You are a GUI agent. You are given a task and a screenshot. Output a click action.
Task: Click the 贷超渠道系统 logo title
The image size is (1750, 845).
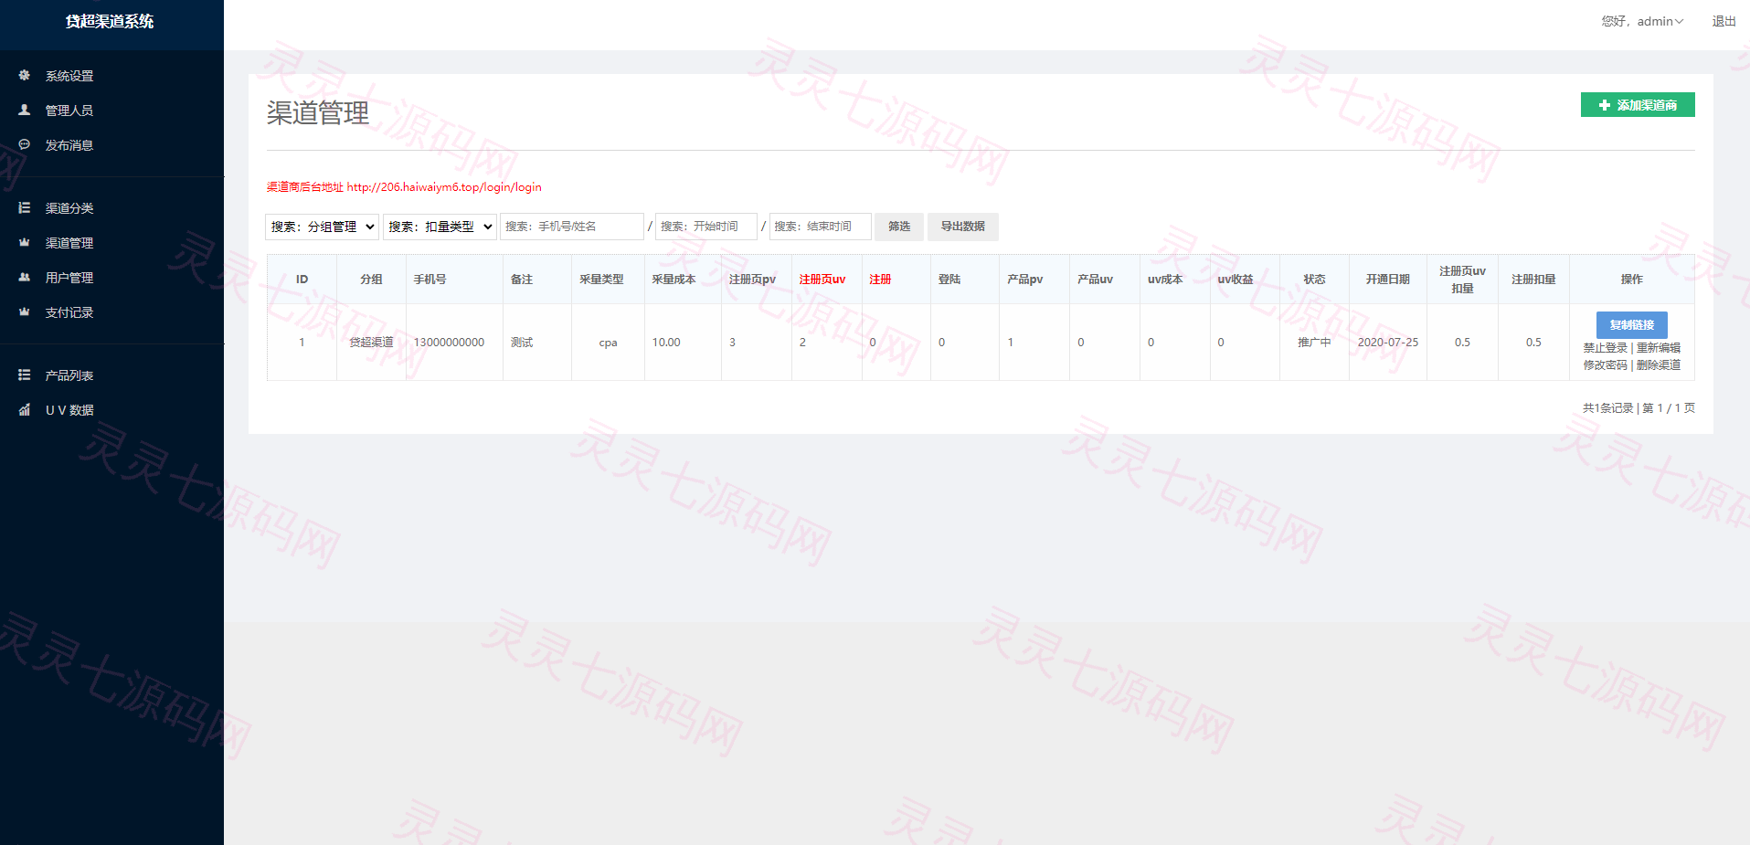pyautogui.click(x=110, y=21)
